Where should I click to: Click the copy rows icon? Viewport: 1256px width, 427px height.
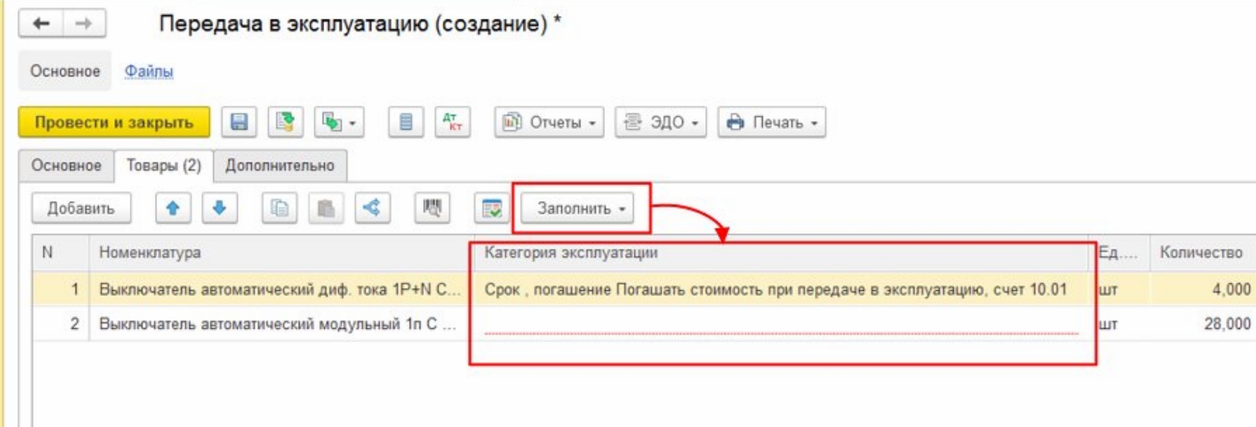pos(279,208)
